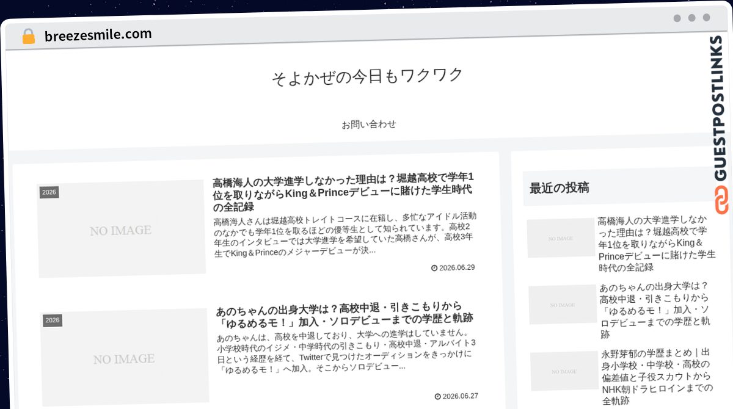The width and height of the screenshot is (733, 409).
Task: Click the 2026 label on the 高橋海人 thumbnail
Action: tap(49, 192)
